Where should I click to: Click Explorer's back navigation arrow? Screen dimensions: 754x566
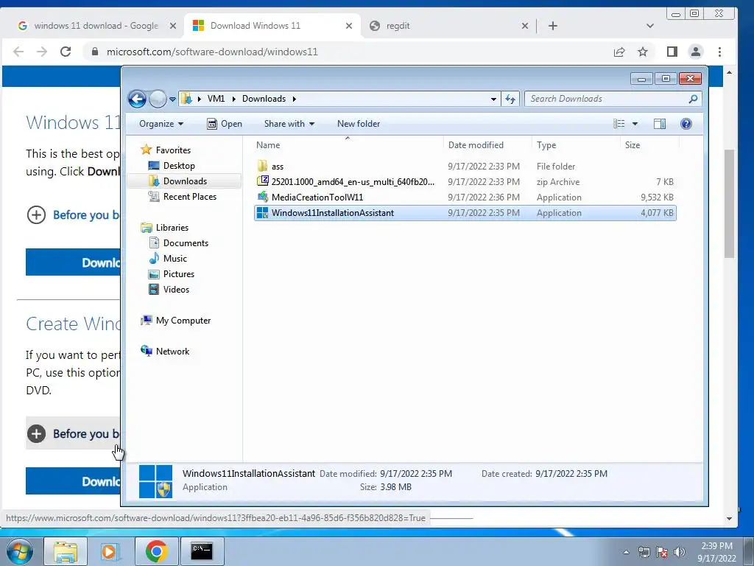click(x=138, y=99)
